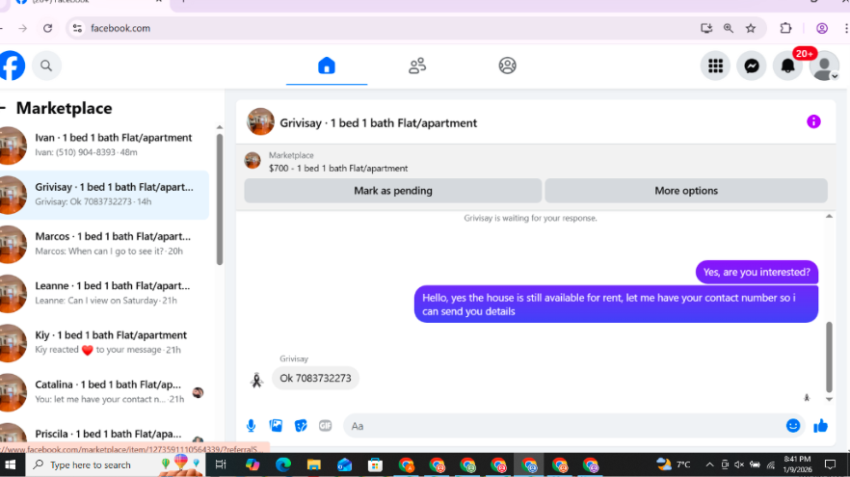Image resolution: width=850 pixels, height=477 pixels.
Task: Open Chrome profile icon
Action: (822, 28)
